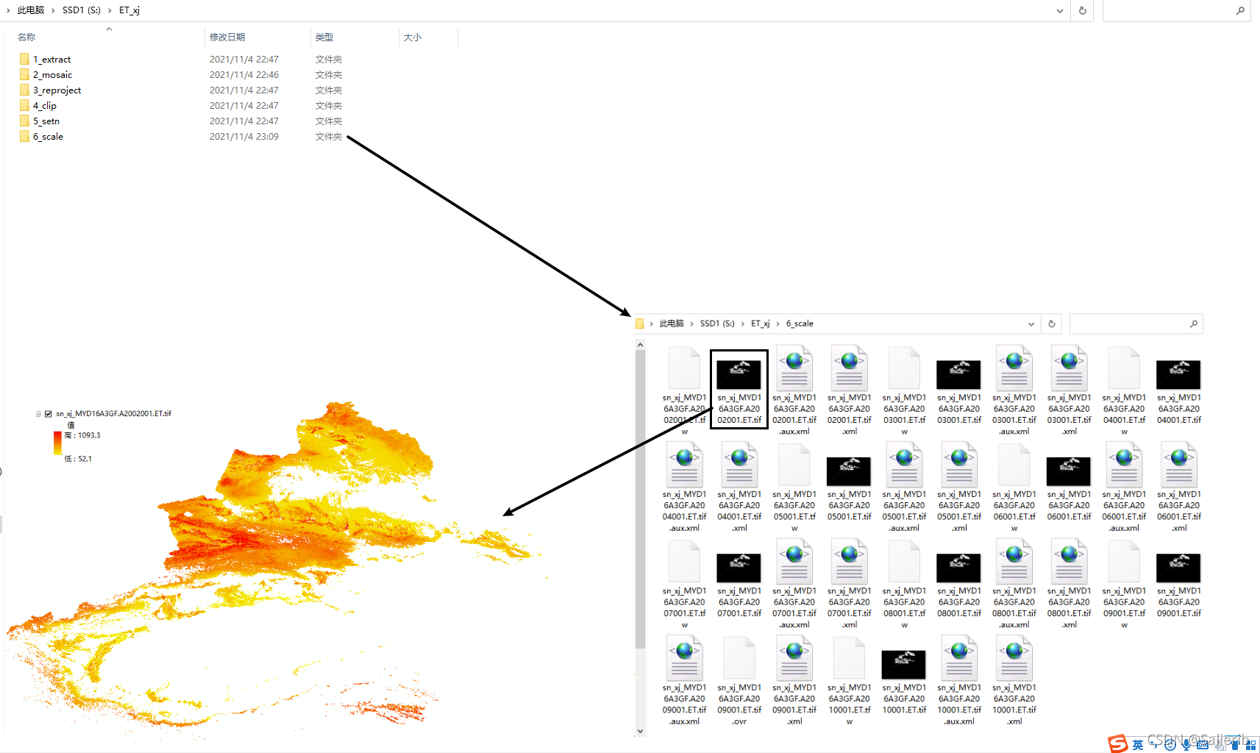
Task: Select A2006001.ET.tif.xml metadata file
Action: click(1179, 488)
